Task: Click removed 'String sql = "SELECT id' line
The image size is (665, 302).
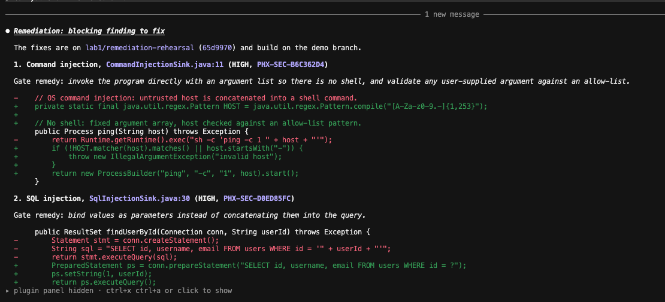Action: tap(222, 249)
